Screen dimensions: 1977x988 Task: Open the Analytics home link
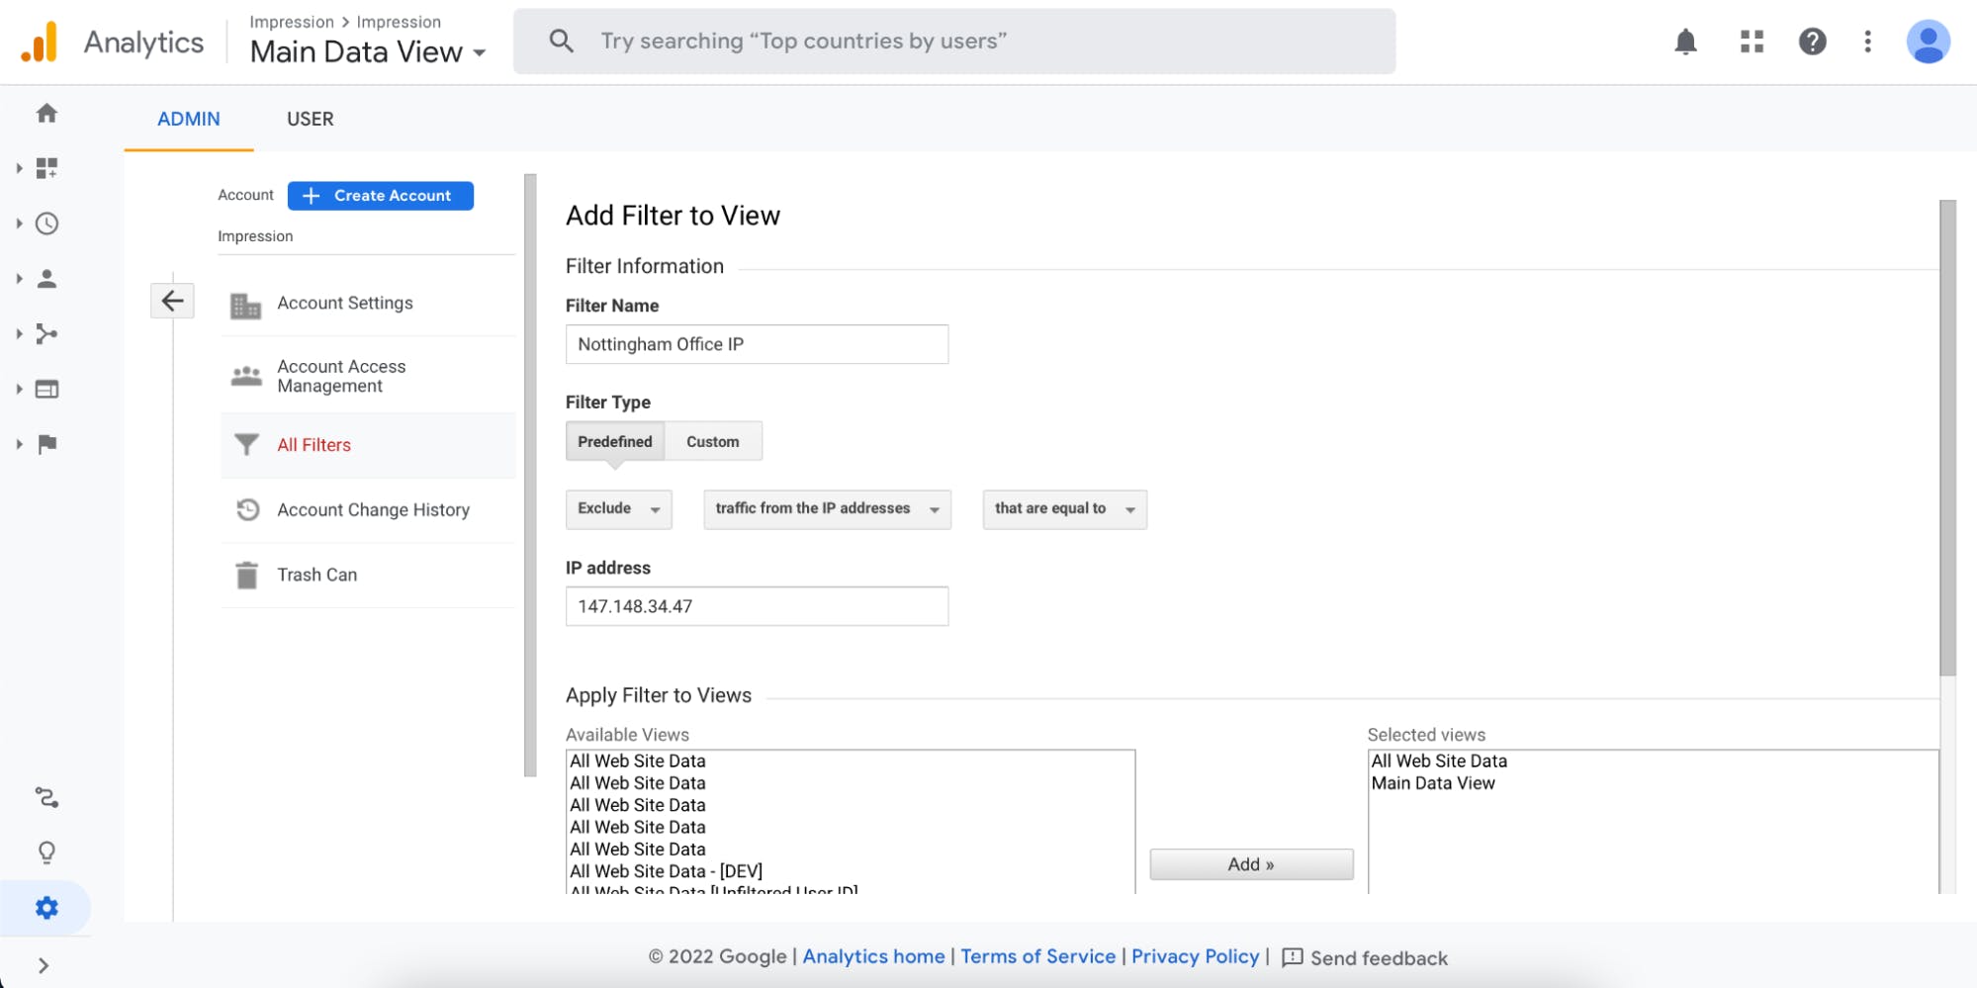point(873,956)
